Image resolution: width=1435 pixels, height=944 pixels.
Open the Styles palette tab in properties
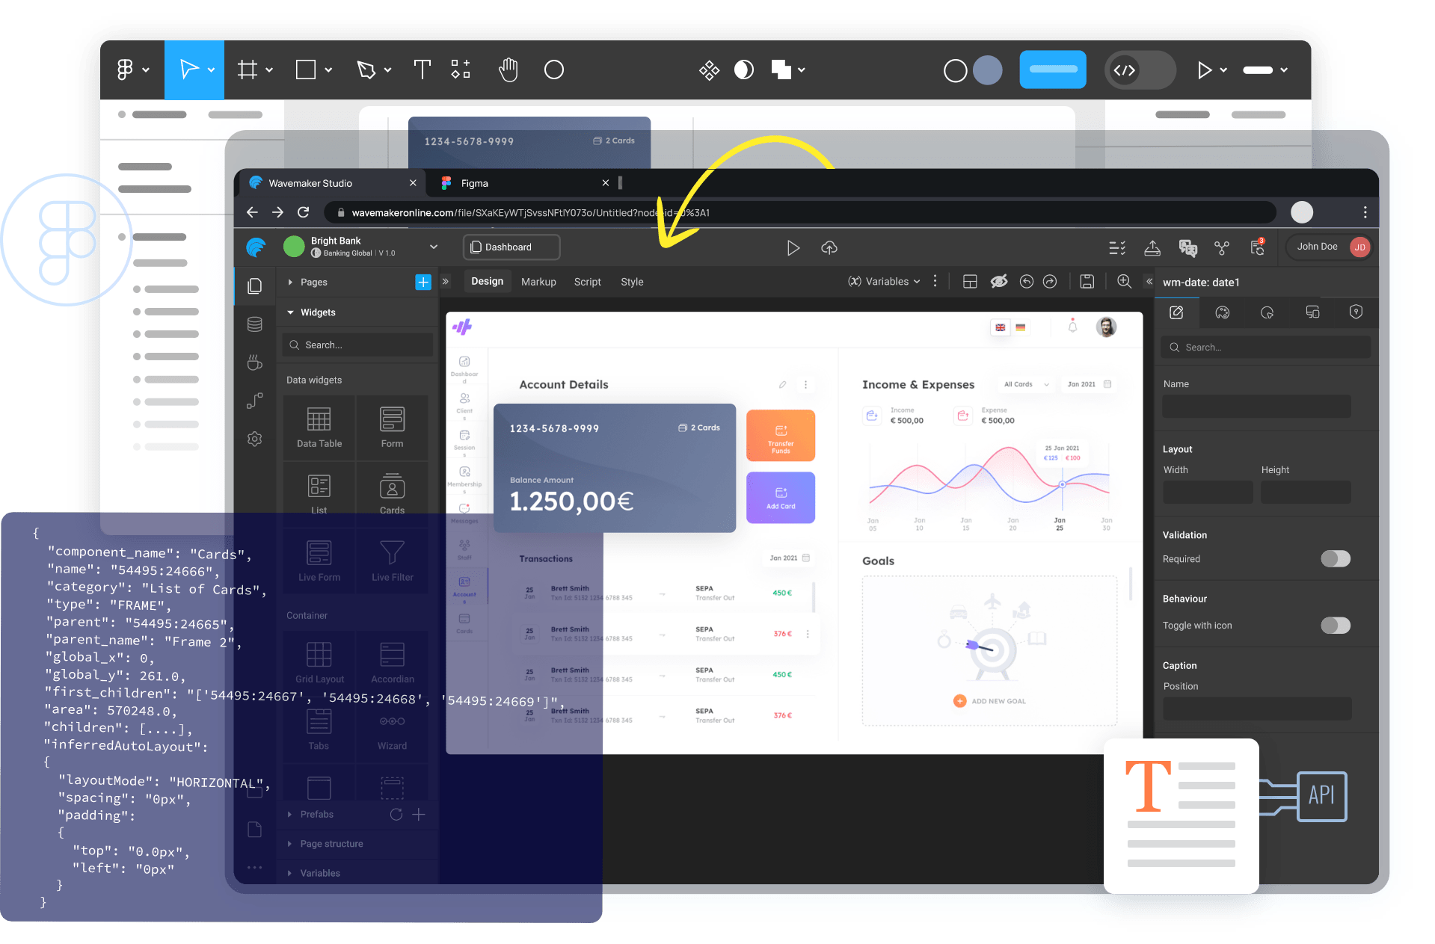point(1223,313)
